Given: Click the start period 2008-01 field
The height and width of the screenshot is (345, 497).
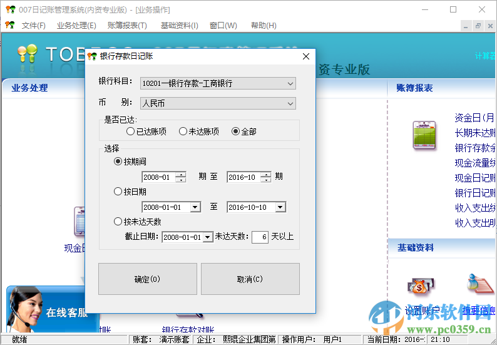Looking at the screenshot, I should [158, 177].
